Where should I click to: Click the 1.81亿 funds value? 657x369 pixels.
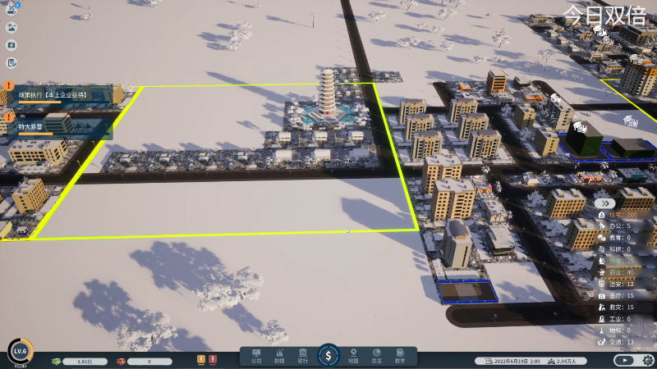click(x=85, y=361)
